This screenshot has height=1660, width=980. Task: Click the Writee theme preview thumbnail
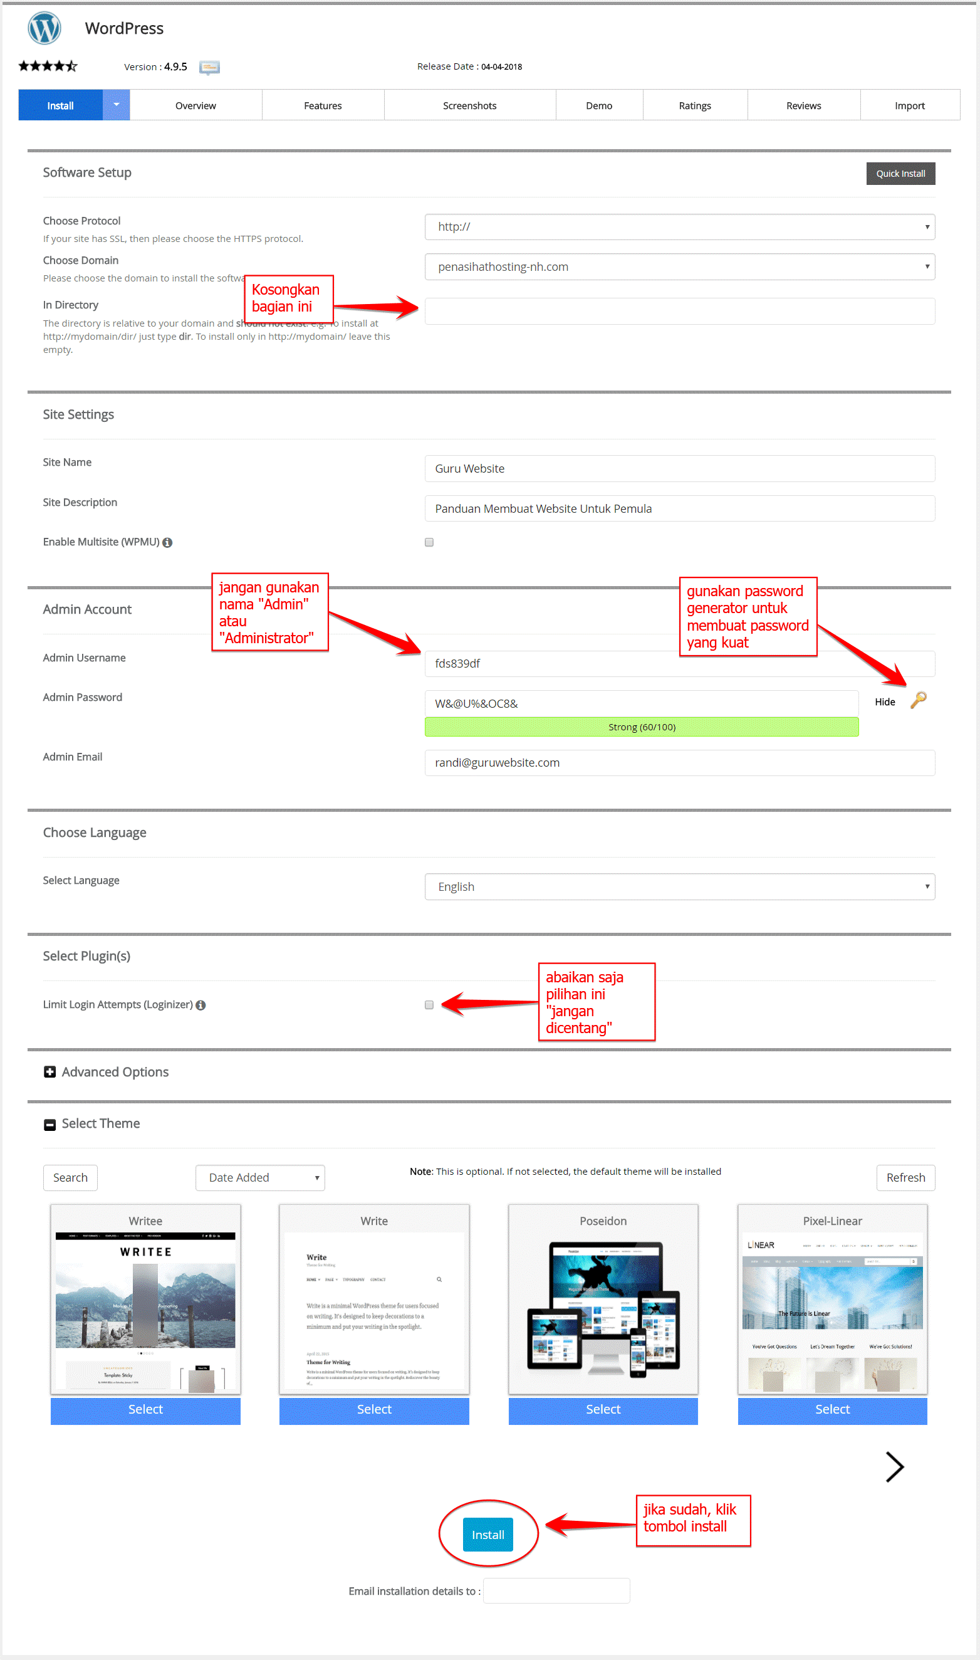tap(145, 1311)
